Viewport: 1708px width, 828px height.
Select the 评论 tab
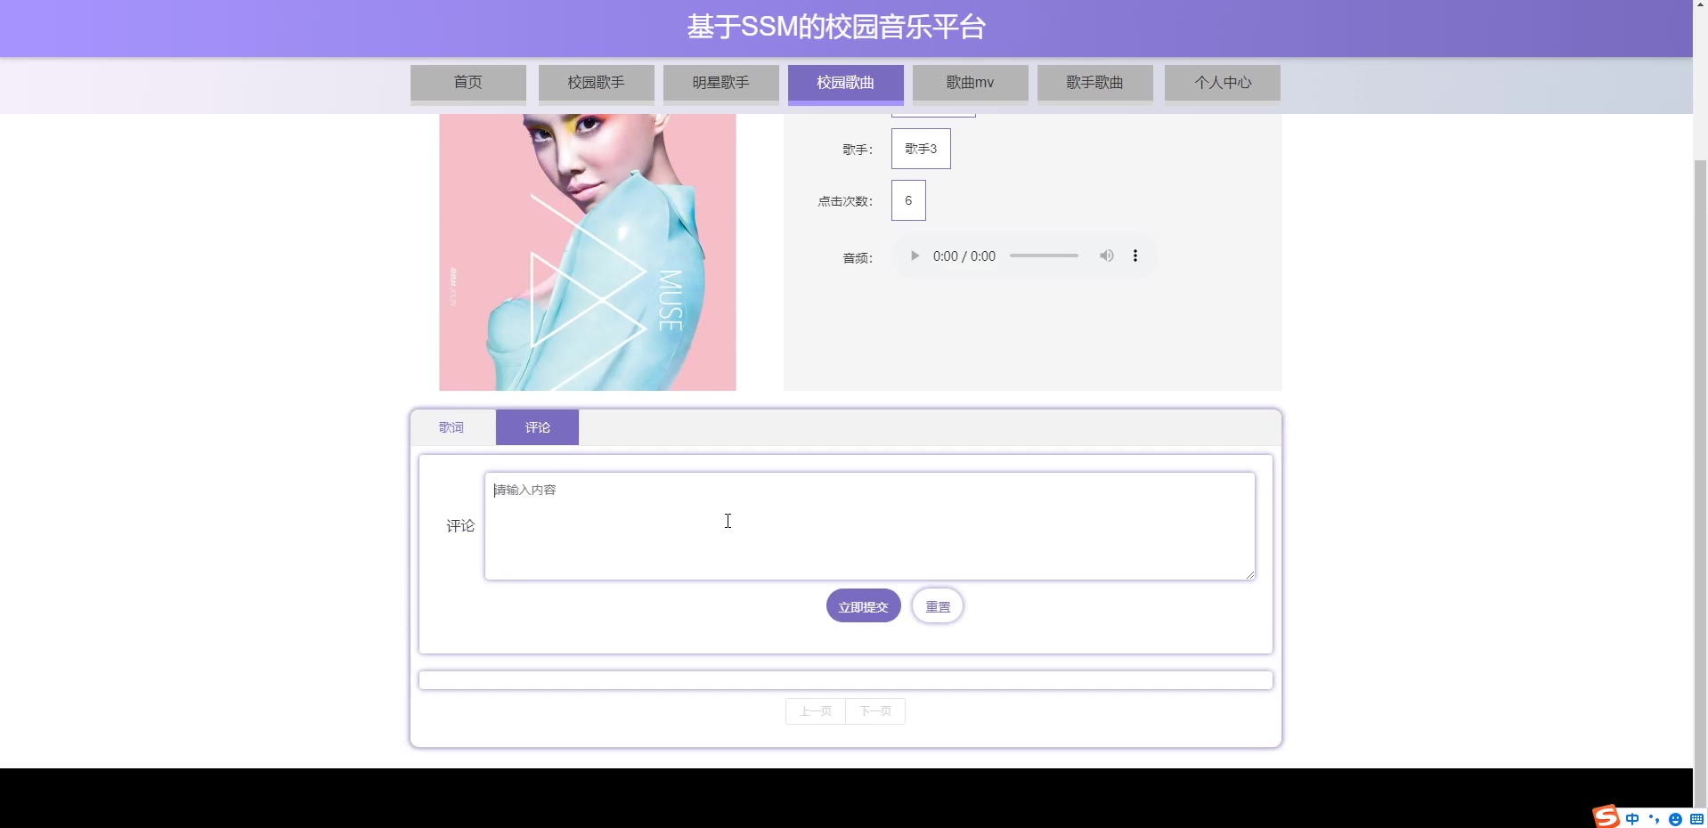click(x=537, y=427)
